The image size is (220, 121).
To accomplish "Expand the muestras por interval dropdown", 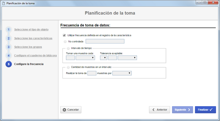I will tap(122, 73).
